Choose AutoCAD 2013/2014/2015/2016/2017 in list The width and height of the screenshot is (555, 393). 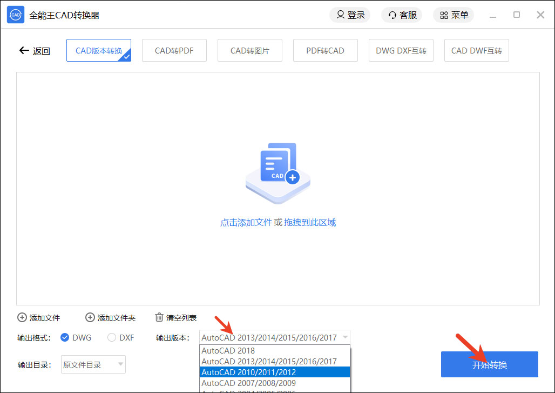[275, 362]
